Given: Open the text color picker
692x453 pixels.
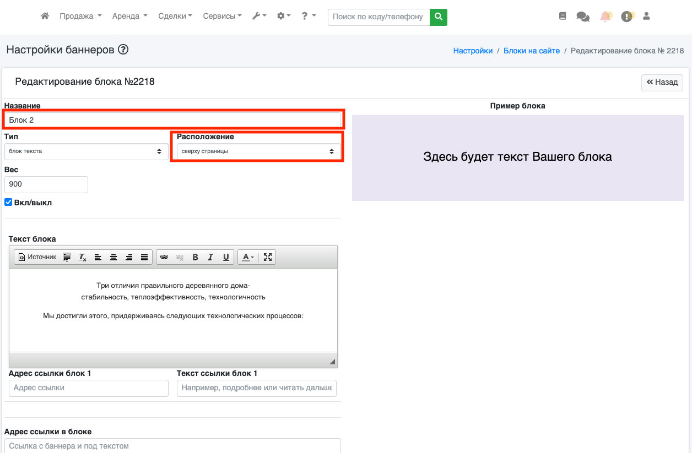Looking at the screenshot, I should pos(248,257).
